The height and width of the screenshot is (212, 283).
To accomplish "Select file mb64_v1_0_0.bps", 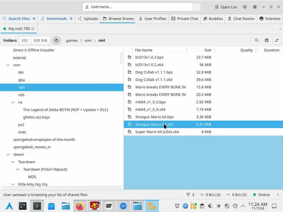I will (203, 102).
